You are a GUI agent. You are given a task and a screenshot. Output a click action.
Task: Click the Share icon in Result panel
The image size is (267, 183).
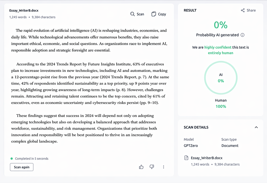click(x=243, y=10)
